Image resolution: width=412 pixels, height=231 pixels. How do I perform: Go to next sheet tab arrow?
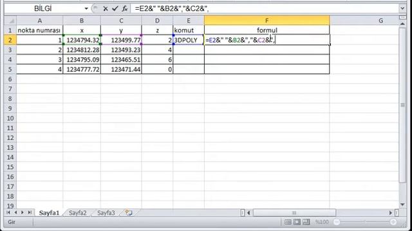click(x=23, y=212)
